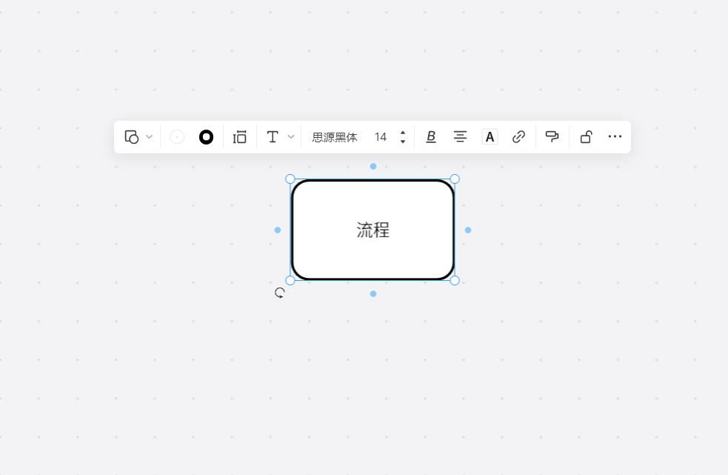The height and width of the screenshot is (475, 728).
Task: Click the top-right resize handle
Action: (x=455, y=179)
